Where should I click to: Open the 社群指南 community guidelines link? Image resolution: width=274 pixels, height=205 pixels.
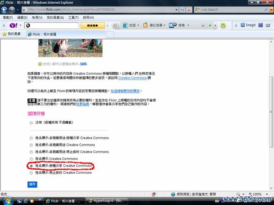point(83,104)
